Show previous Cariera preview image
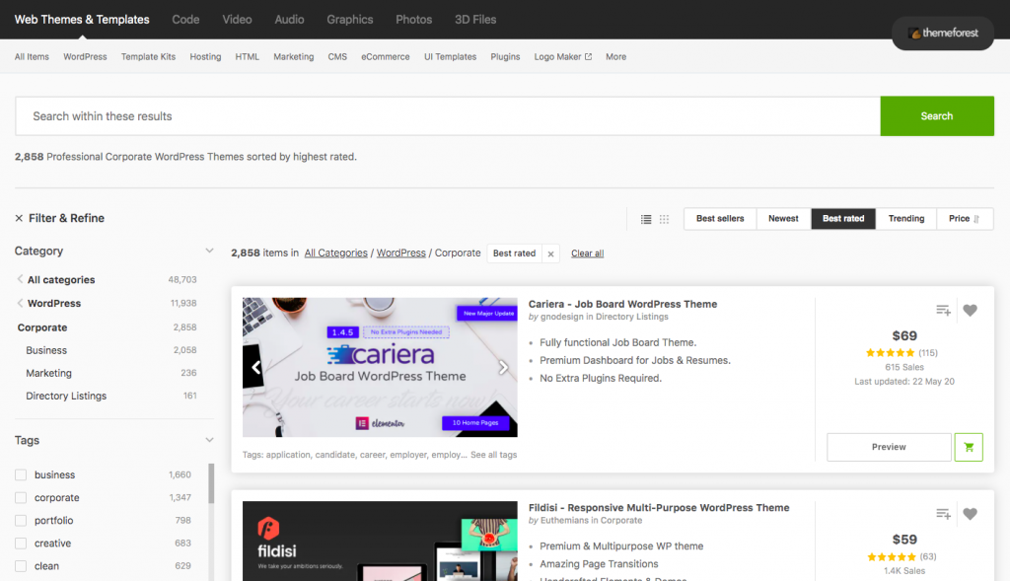 click(255, 367)
